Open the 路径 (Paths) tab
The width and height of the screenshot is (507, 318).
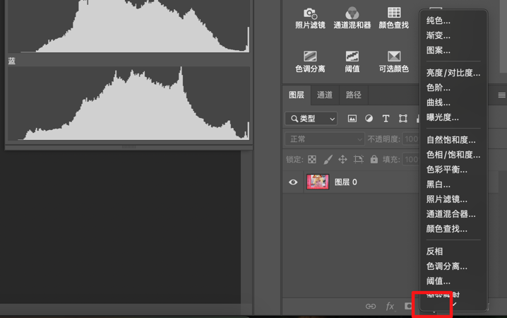[353, 95]
